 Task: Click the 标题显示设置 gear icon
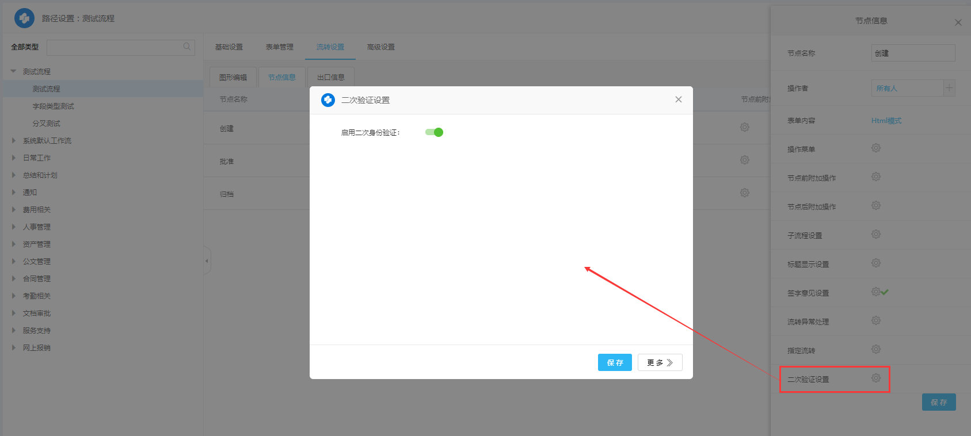[x=875, y=263]
